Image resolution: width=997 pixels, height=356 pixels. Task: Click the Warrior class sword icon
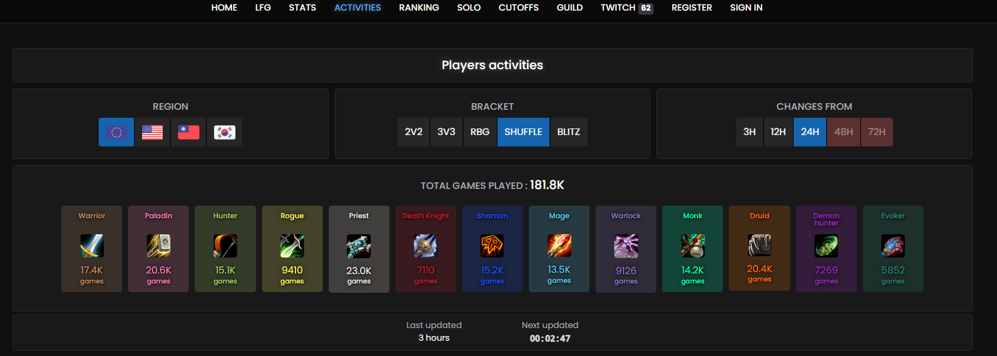click(x=92, y=246)
